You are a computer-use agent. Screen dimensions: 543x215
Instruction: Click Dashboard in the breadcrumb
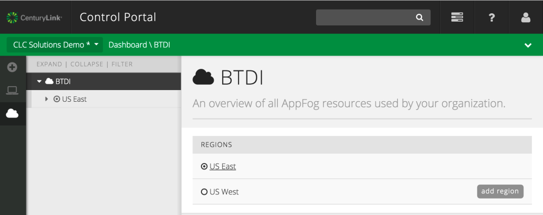[127, 45]
